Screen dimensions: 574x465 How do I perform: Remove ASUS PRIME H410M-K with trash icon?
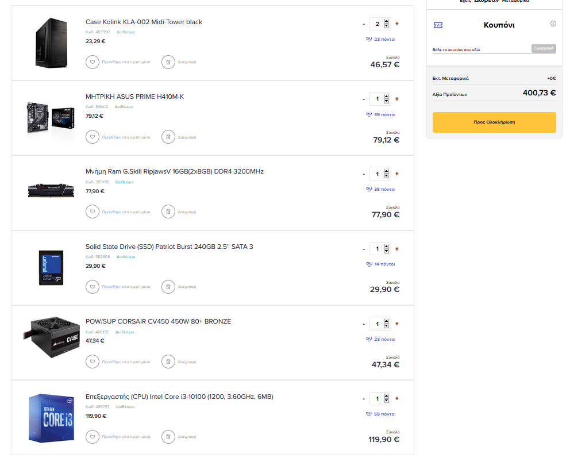click(x=168, y=137)
